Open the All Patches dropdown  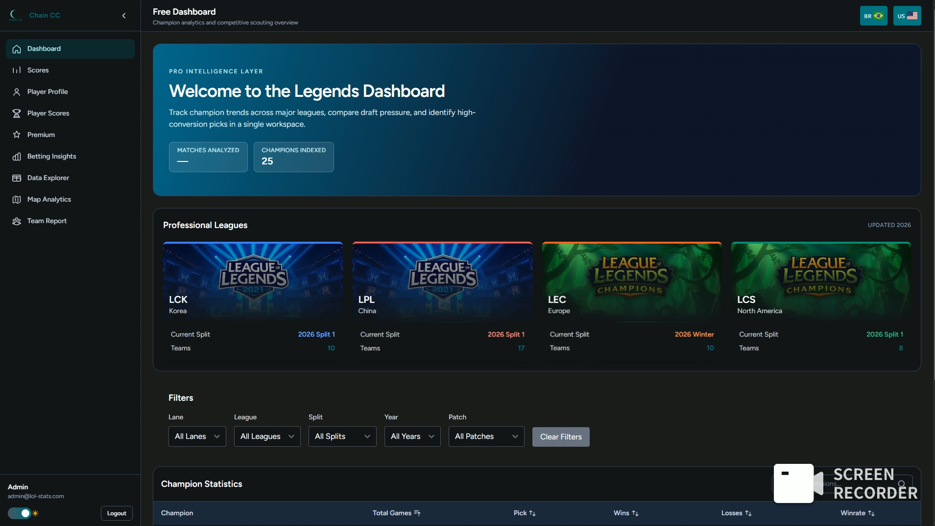point(486,436)
